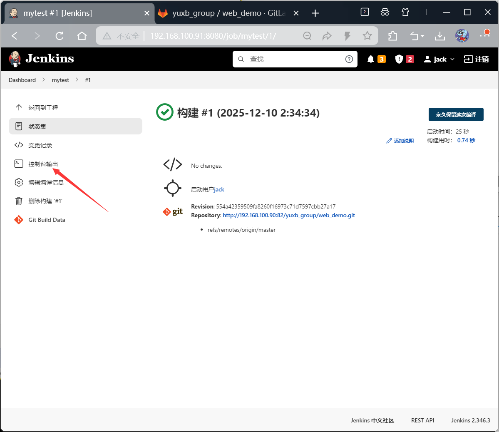The image size is (499, 432).
Task: Click the lightning bolt icon in address bar
Action: coord(347,36)
